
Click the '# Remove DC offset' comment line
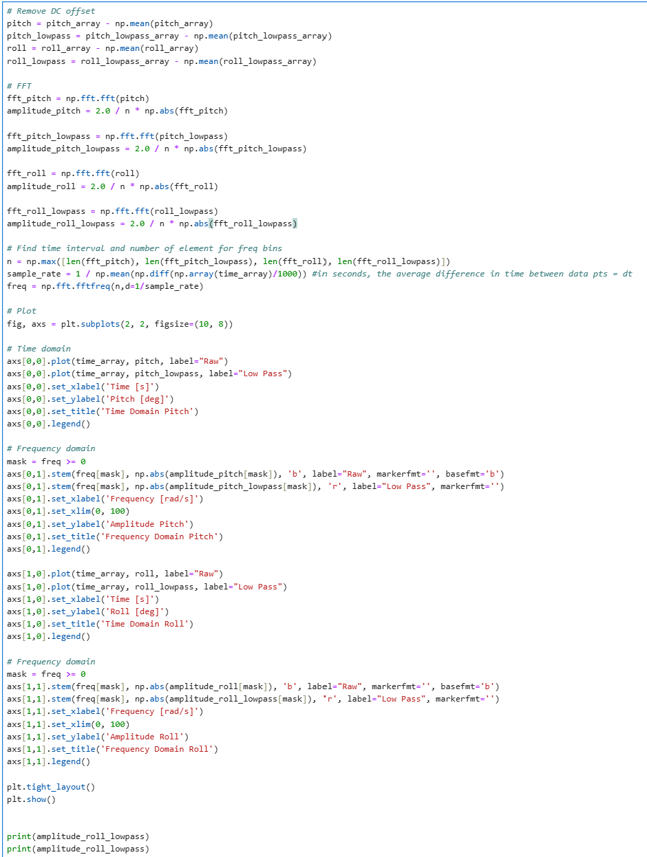point(51,11)
